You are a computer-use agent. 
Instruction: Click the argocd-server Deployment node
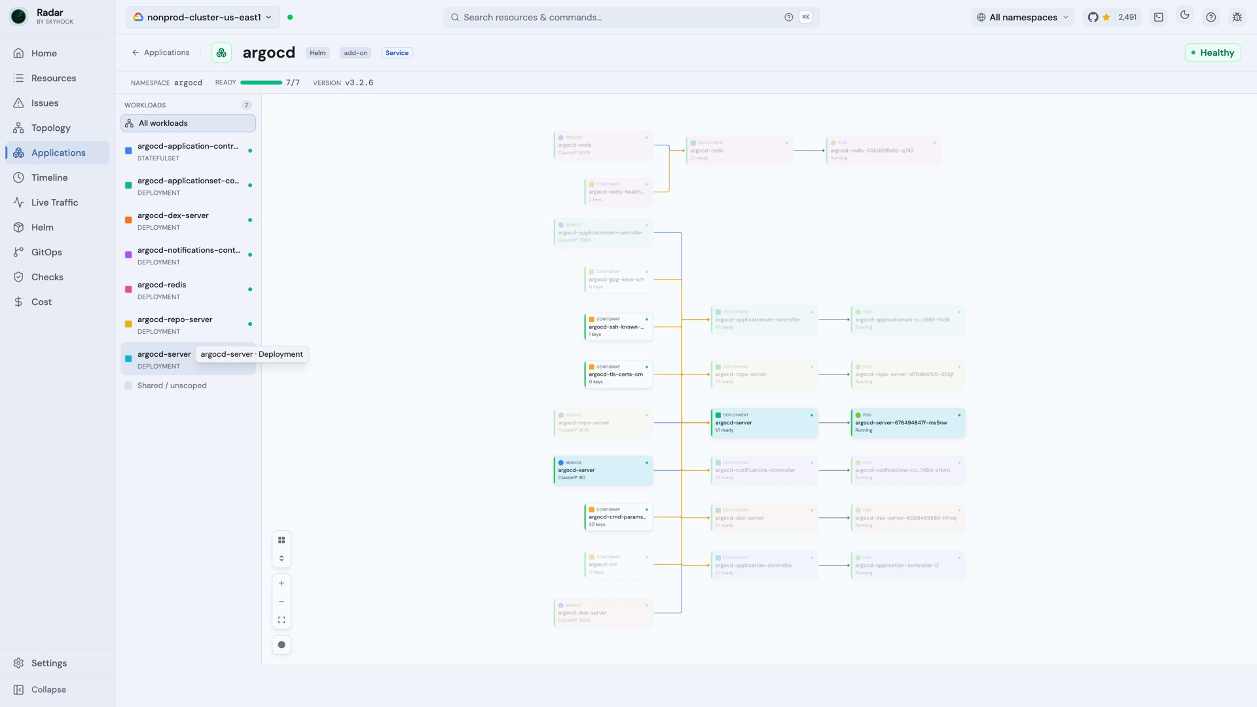tap(764, 423)
